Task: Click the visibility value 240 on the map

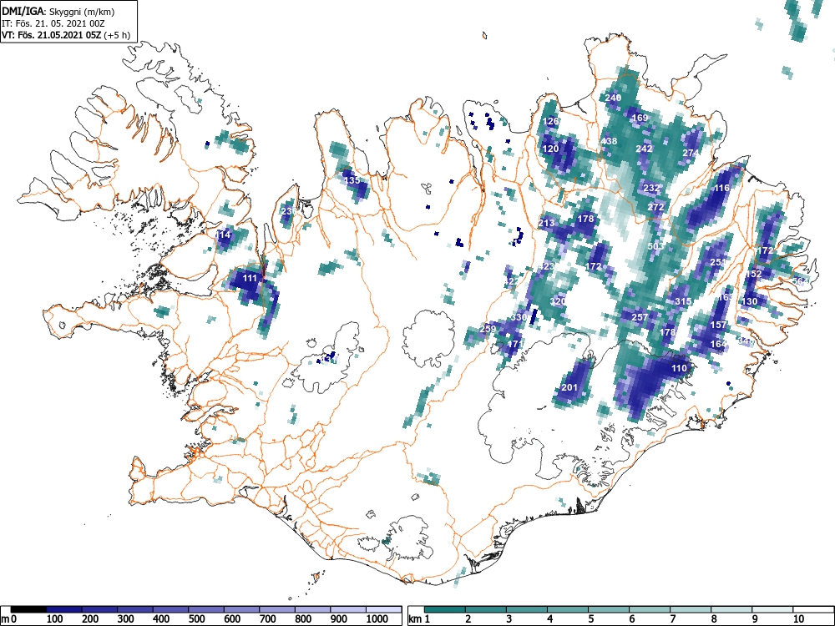Action: click(x=614, y=98)
